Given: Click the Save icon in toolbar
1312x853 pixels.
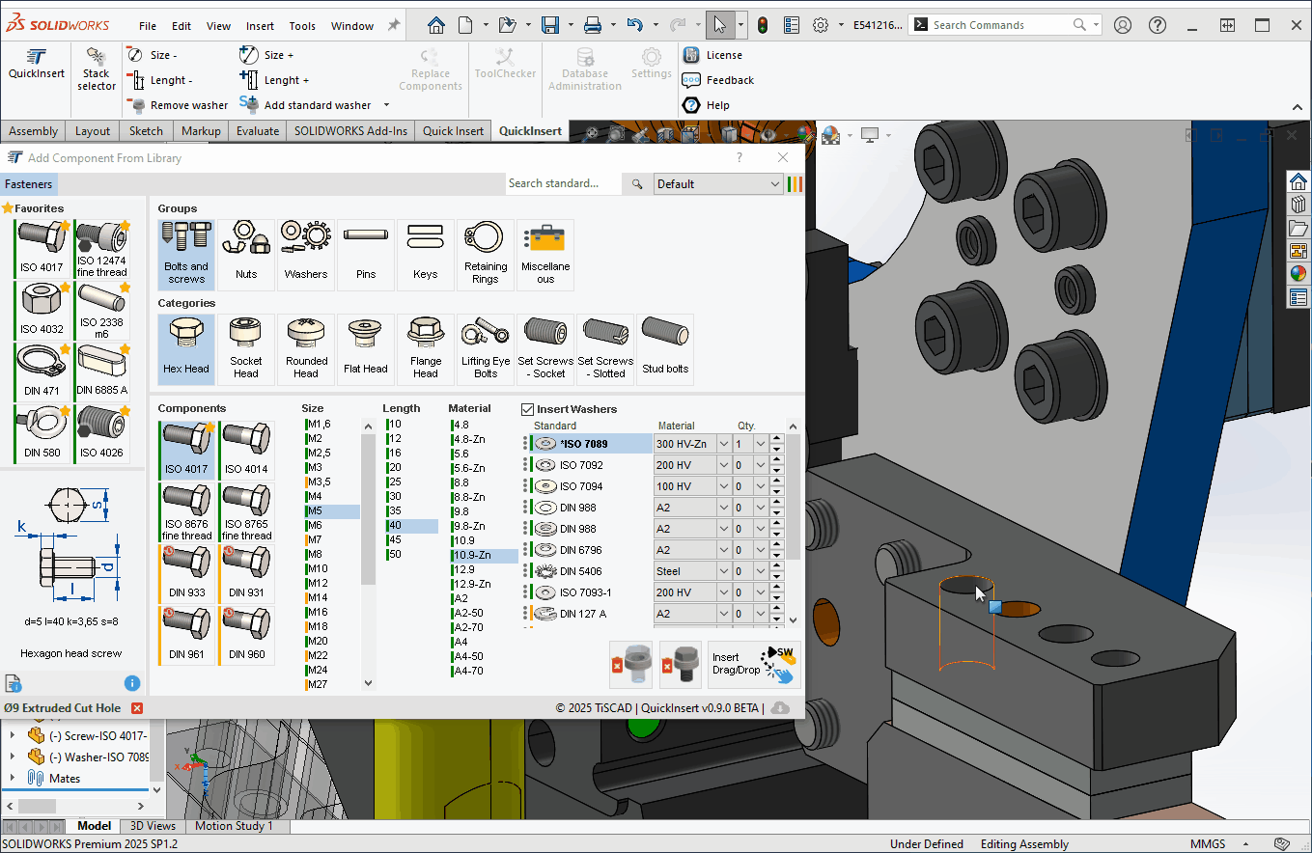Looking at the screenshot, I should point(549,25).
